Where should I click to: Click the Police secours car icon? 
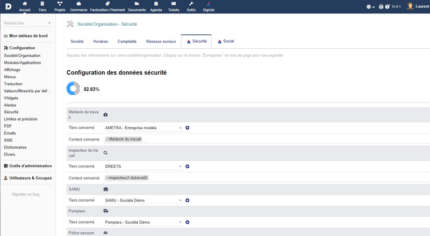pos(105,233)
